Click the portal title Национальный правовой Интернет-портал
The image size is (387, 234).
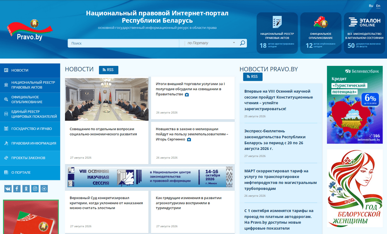pos(157,17)
